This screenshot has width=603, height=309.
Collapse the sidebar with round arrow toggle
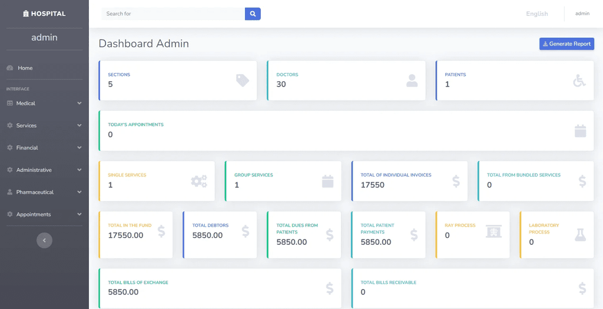(x=44, y=240)
